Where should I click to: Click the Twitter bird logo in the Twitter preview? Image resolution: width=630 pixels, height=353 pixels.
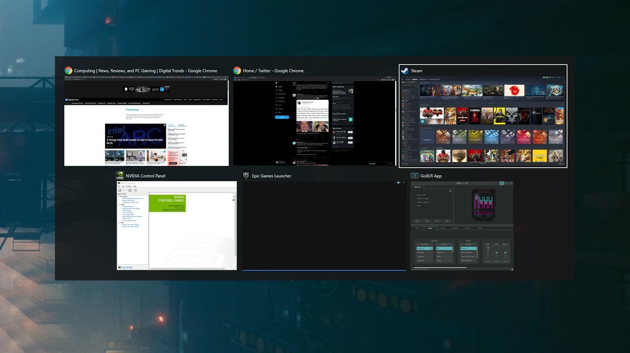tap(276, 83)
